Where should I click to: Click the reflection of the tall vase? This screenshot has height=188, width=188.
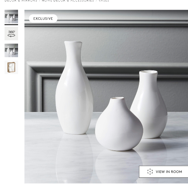pyautogui.click(x=74, y=159)
